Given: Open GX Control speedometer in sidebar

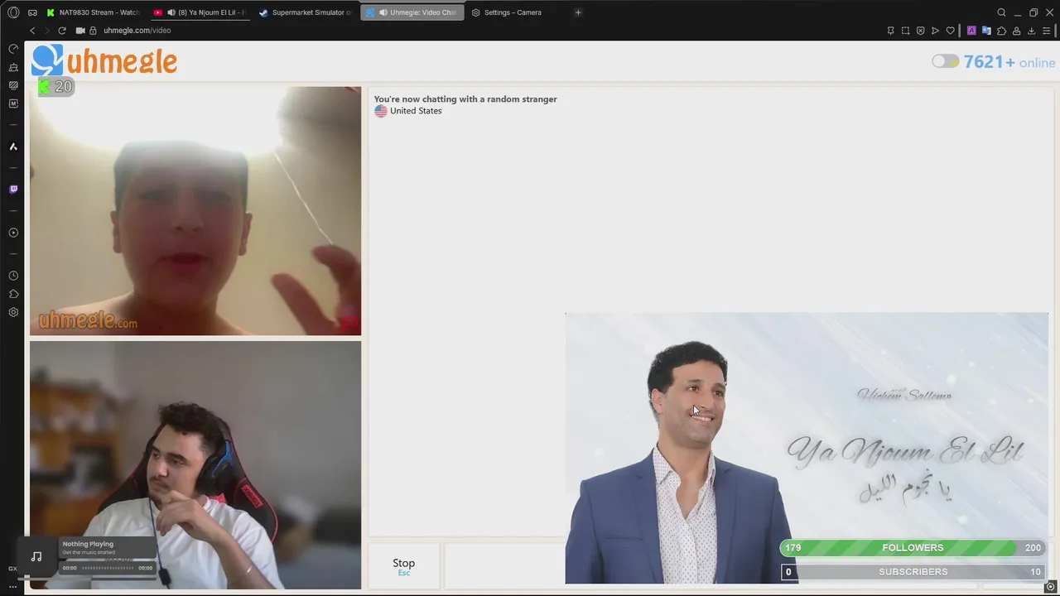Looking at the screenshot, I should point(13,49).
